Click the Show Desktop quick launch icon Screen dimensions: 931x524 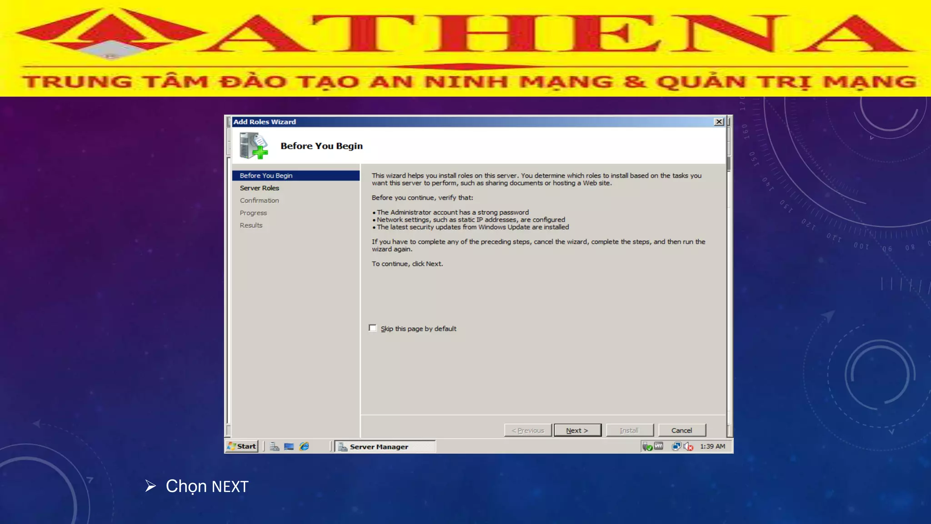[x=289, y=447]
